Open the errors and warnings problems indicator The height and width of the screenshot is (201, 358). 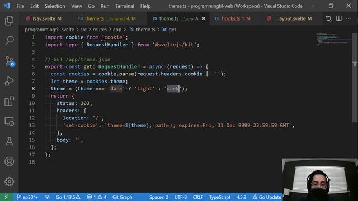96,197
